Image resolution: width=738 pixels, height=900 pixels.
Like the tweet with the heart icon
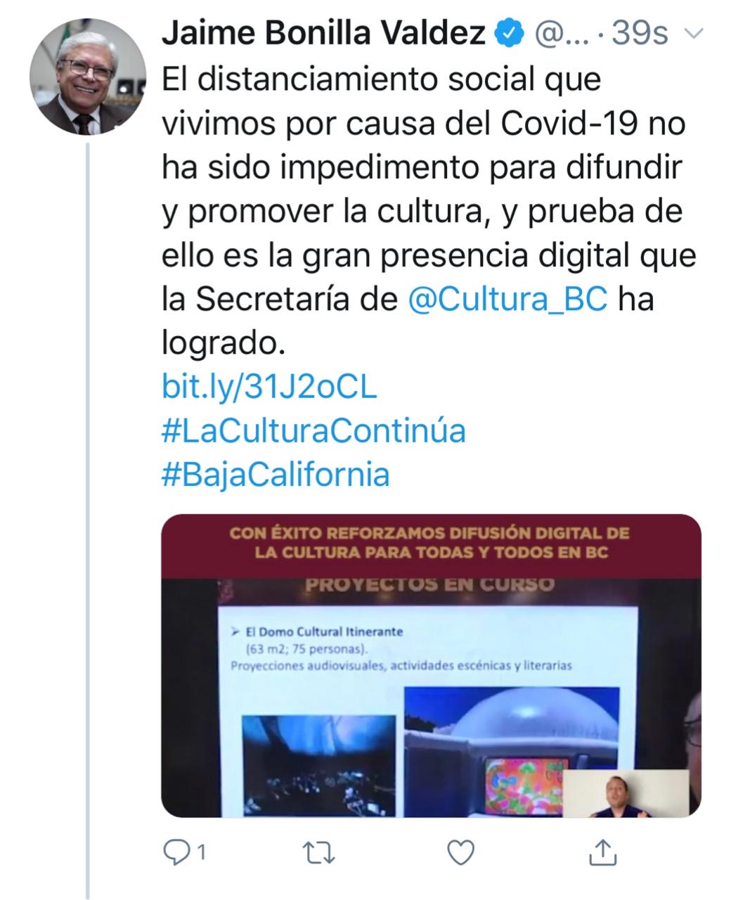[x=461, y=853]
